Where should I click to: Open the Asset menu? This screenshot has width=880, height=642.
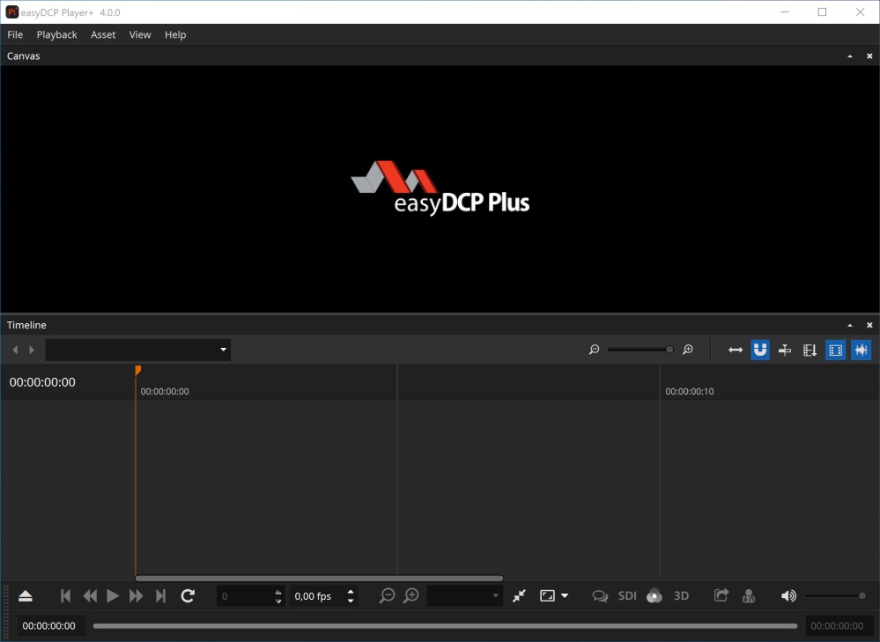(103, 34)
